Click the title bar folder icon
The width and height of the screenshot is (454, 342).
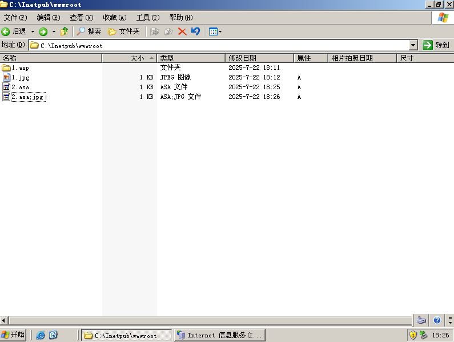[x=4, y=5]
